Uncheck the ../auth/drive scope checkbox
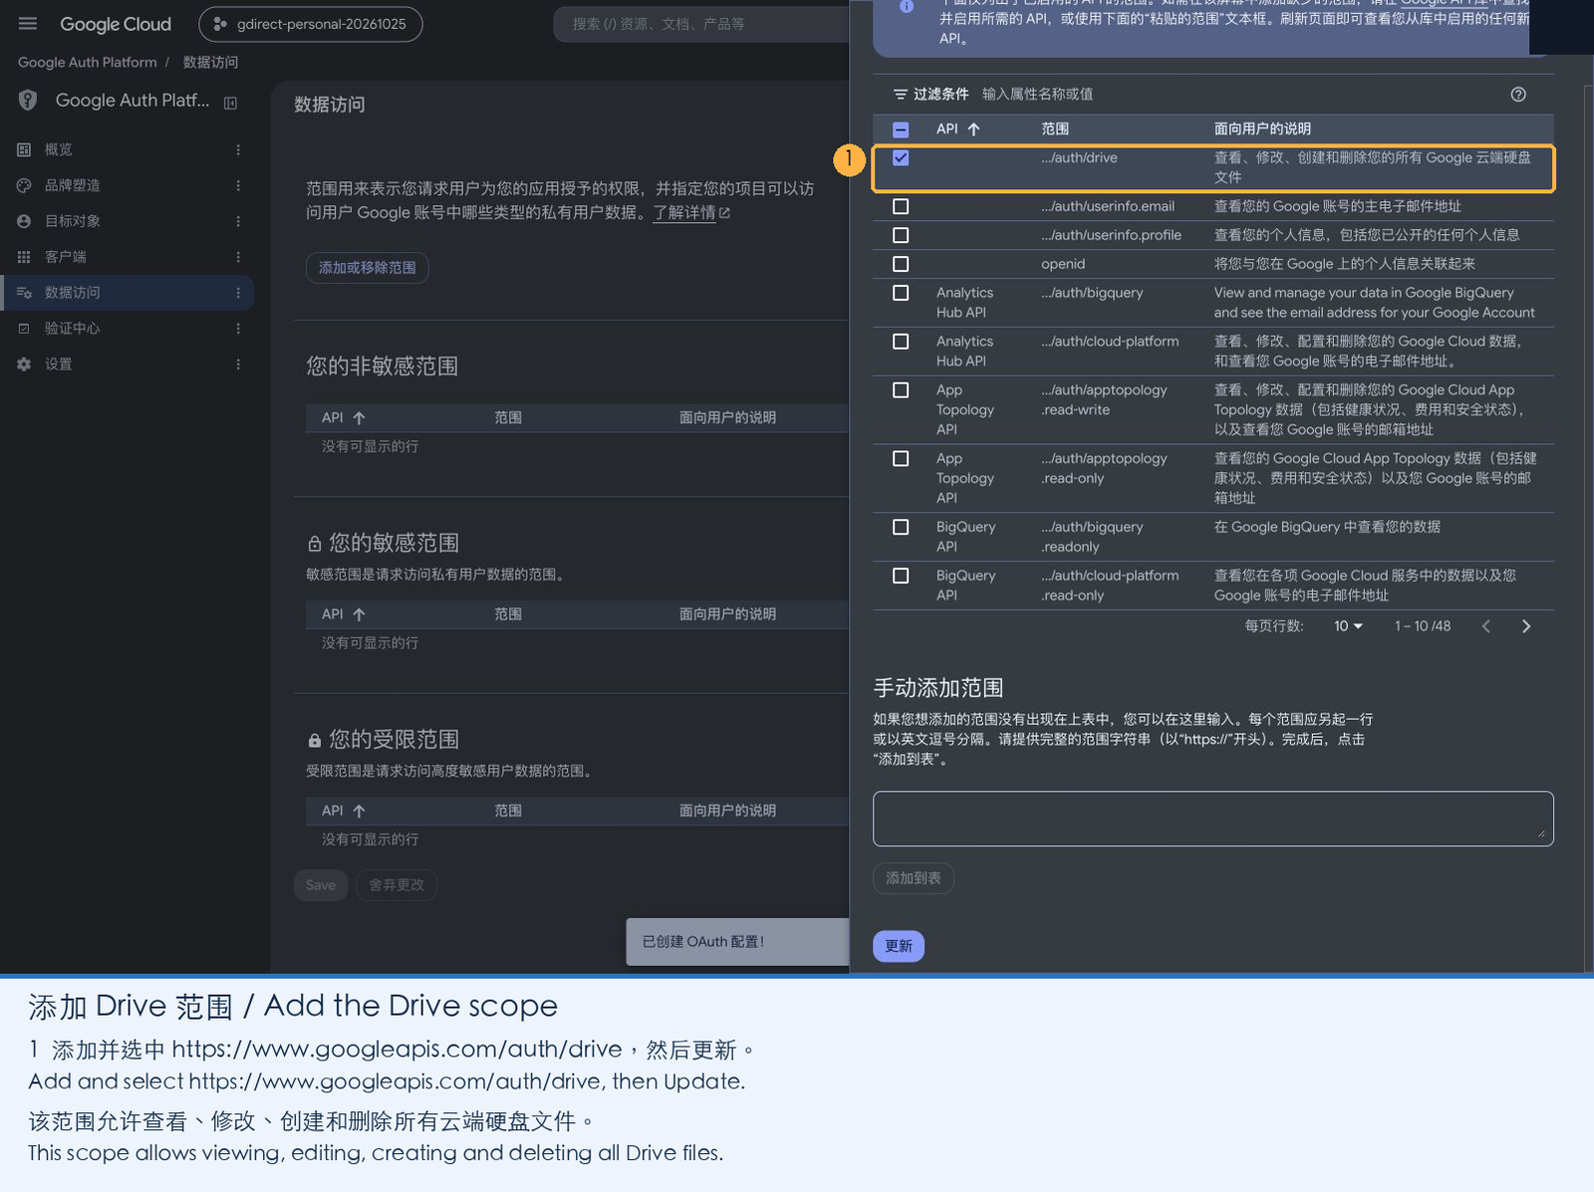The image size is (1594, 1192). pyautogui.click(x=901, y=158)
